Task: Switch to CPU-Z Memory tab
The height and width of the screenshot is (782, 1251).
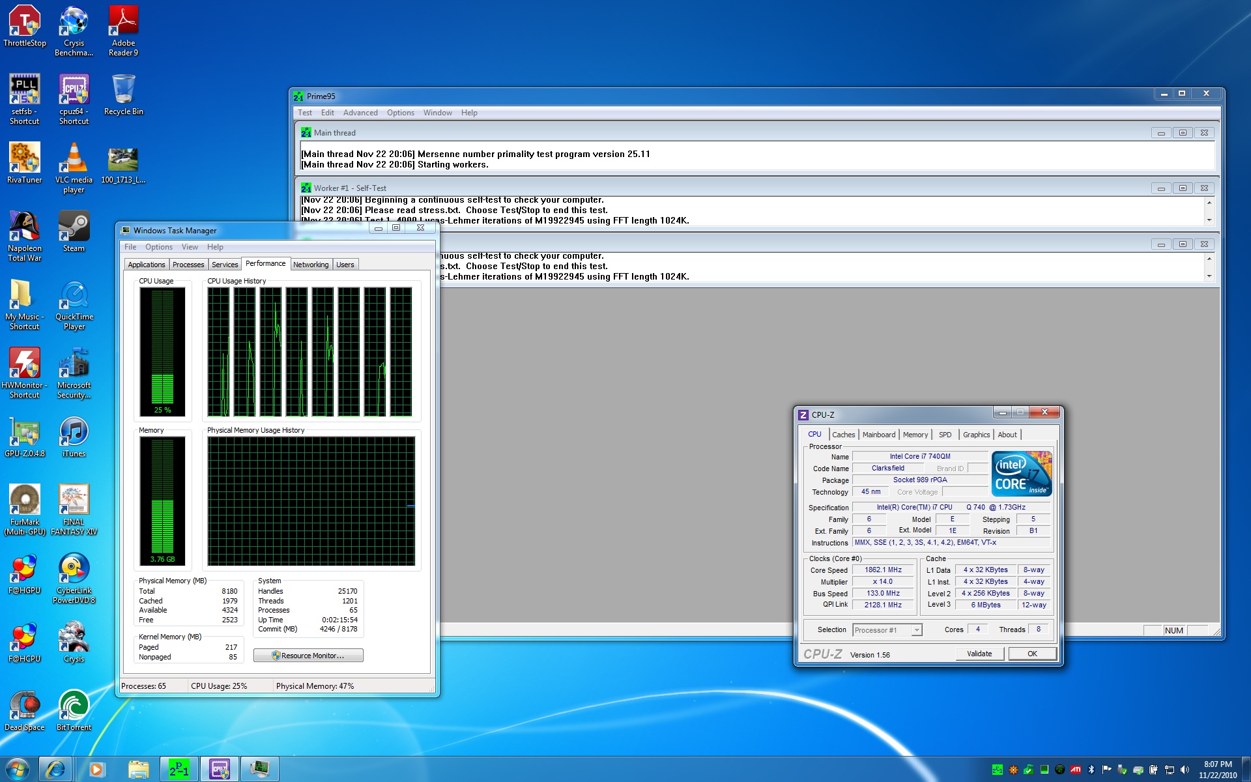Action: pos(915,435)
